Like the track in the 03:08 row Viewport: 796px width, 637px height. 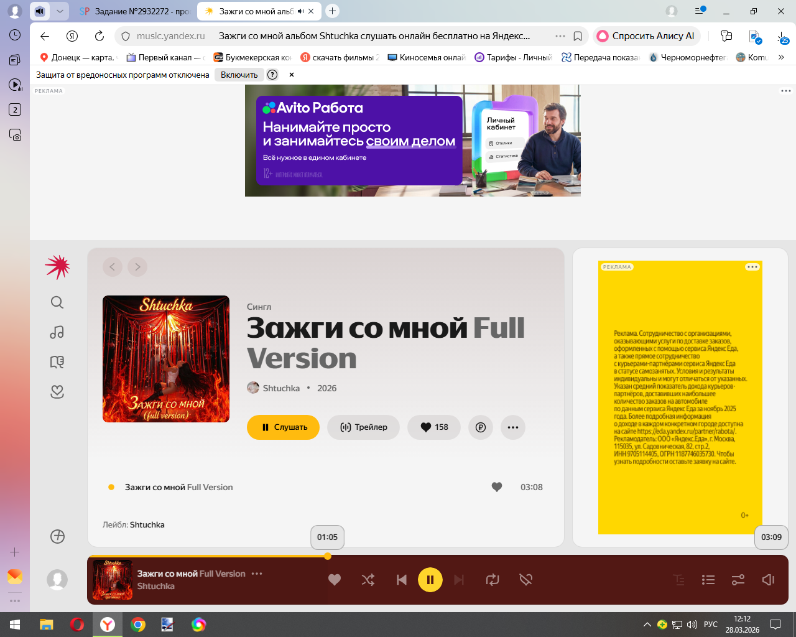497,487
